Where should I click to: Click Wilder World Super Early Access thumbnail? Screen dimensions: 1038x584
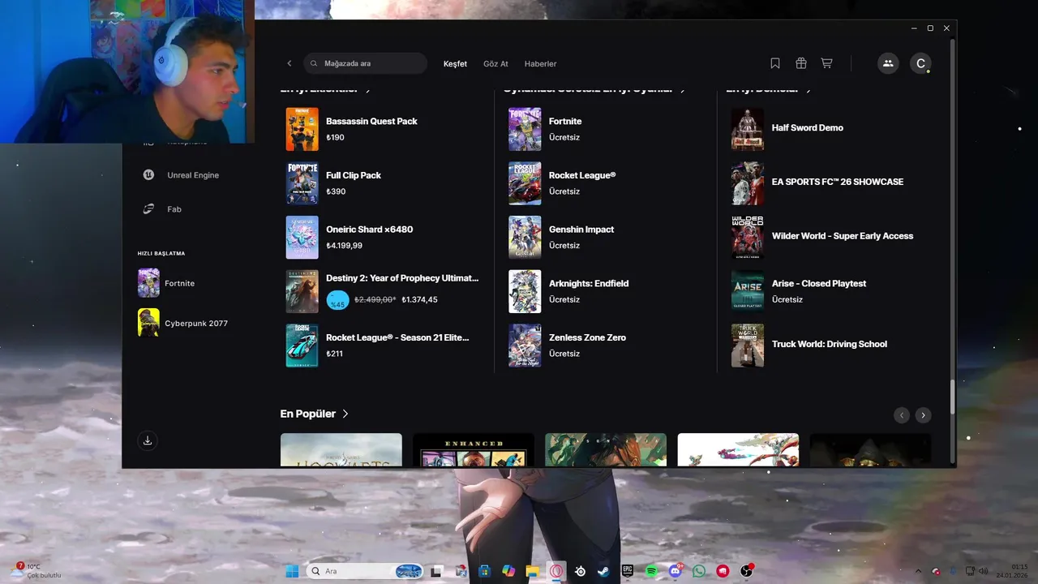(x=748, y=237)
